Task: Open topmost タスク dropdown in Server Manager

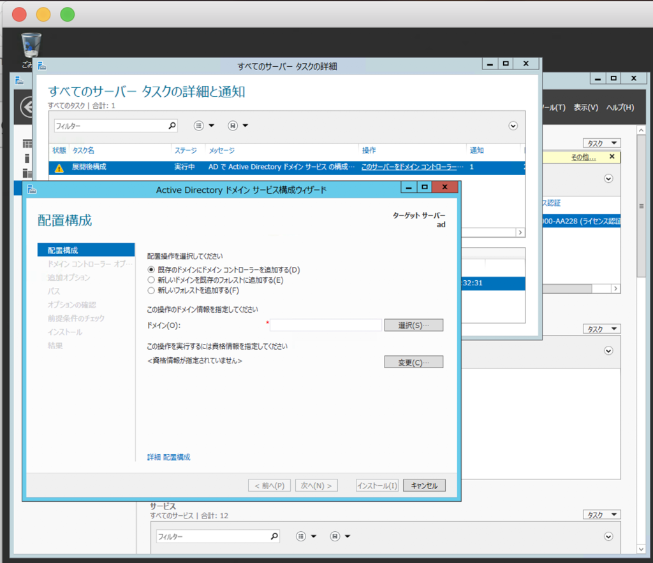Action: (x=602, y=143)
